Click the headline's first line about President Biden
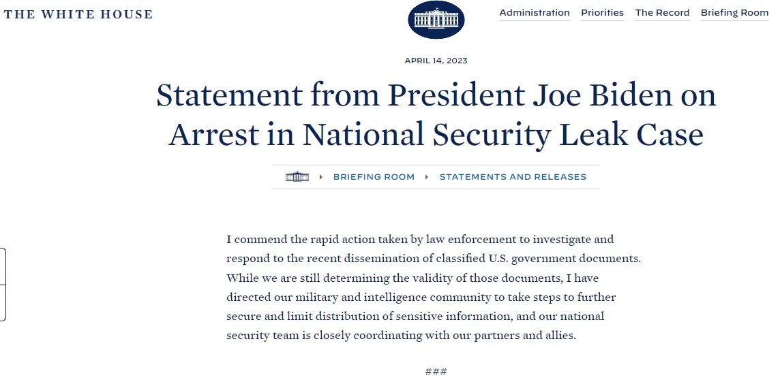780x386 pixels. [436, 96]
